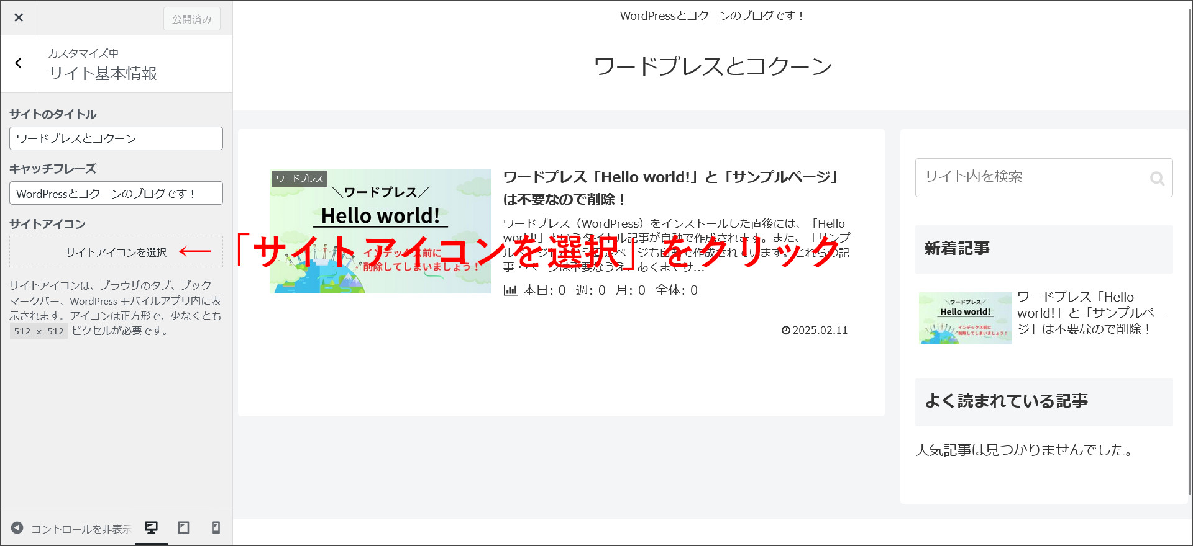Switch to desktop preview icon
Screen dimensions: 1193x546
[x=151, y=528]
